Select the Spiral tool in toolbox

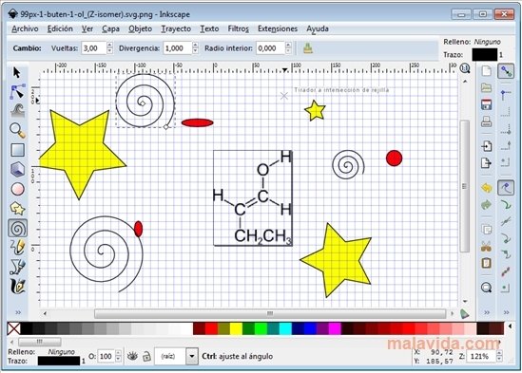pyautogui.click(x=18, y=229)
